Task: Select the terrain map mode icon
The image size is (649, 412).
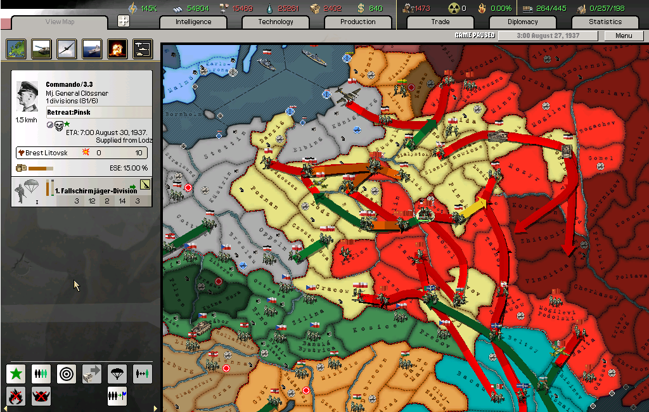Action: [x=16, y=48]
